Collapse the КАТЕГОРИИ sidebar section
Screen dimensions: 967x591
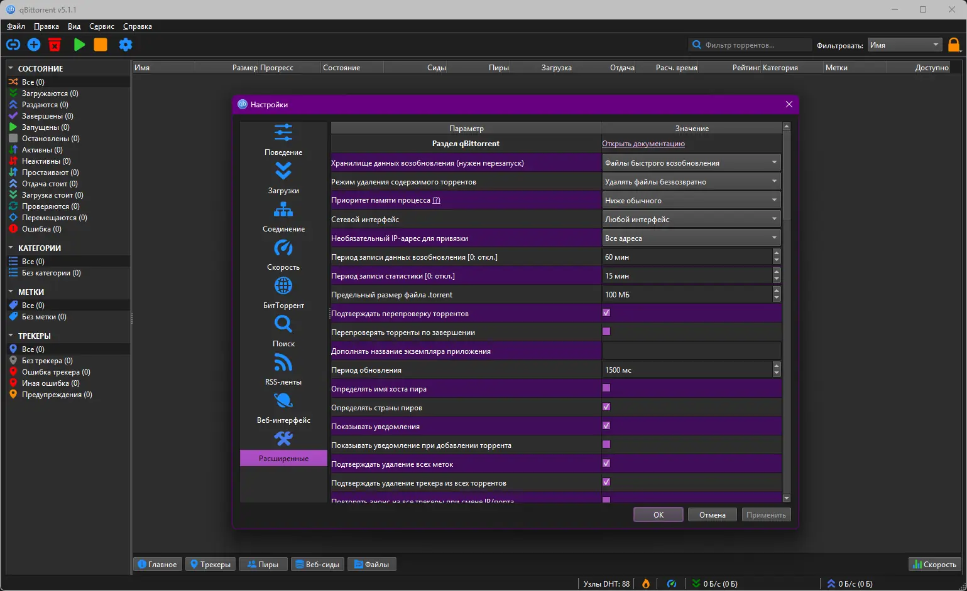11,247
